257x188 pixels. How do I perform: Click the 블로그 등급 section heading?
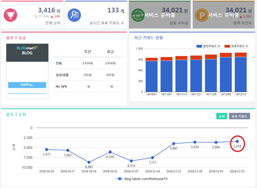point(16,38)
